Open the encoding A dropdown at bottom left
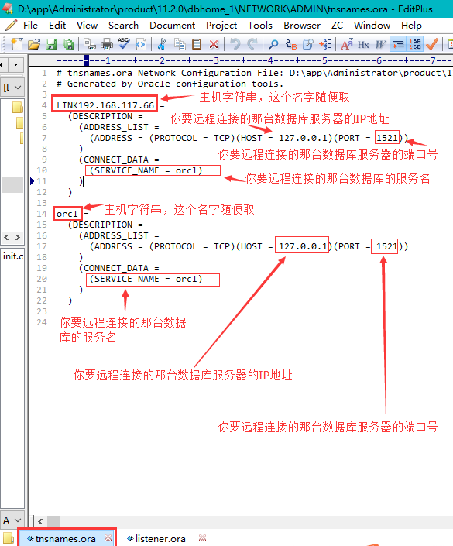The image size is (453, 546). (12, 520)
